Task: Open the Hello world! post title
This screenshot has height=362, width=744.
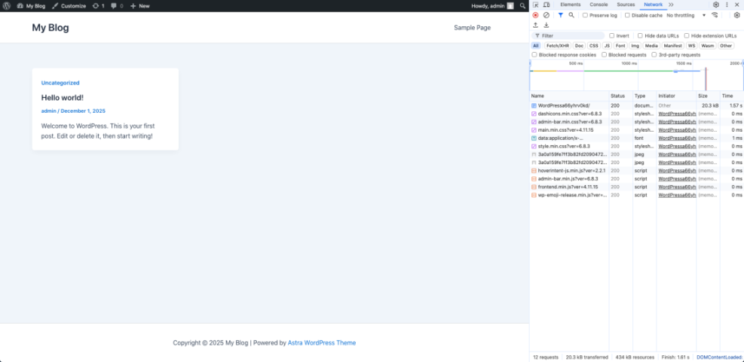Action: point(62,98)
